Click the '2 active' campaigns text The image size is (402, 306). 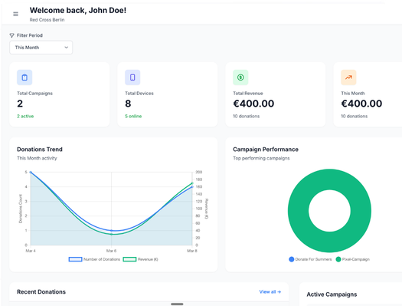click(x=25, y=117)
